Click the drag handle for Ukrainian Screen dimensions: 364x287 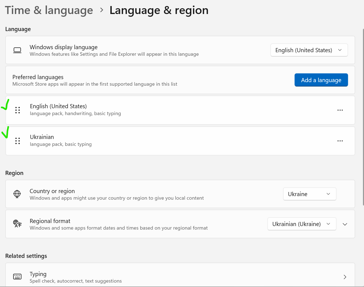[x=18, y=141]
